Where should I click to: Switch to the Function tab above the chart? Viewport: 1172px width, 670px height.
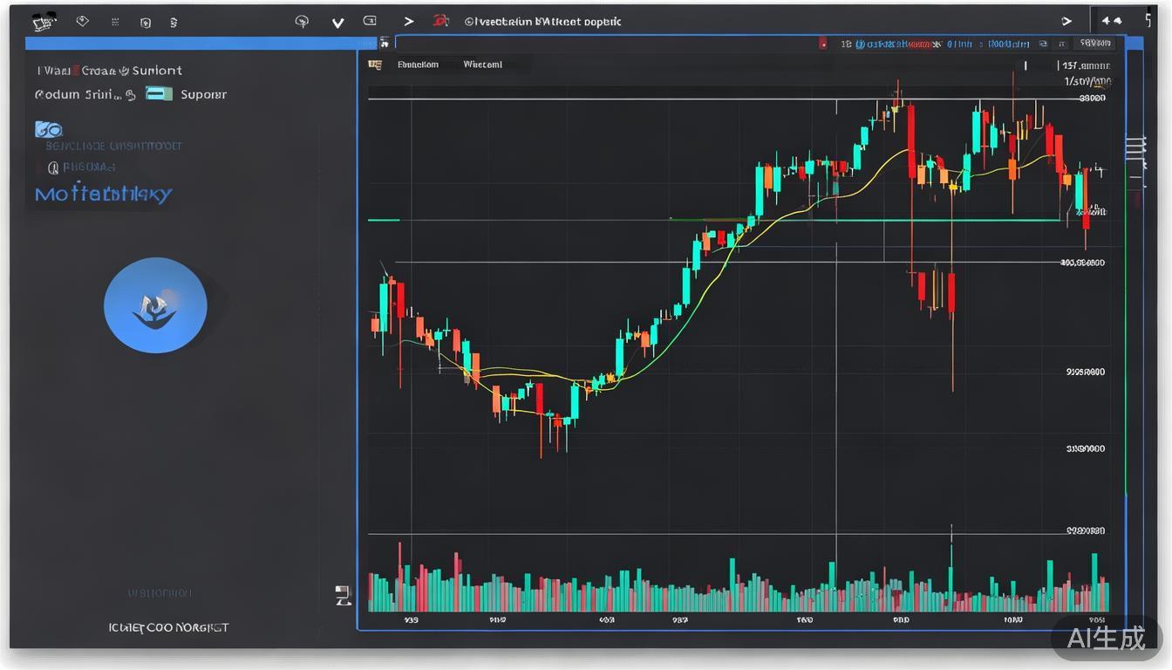[419, 64]
